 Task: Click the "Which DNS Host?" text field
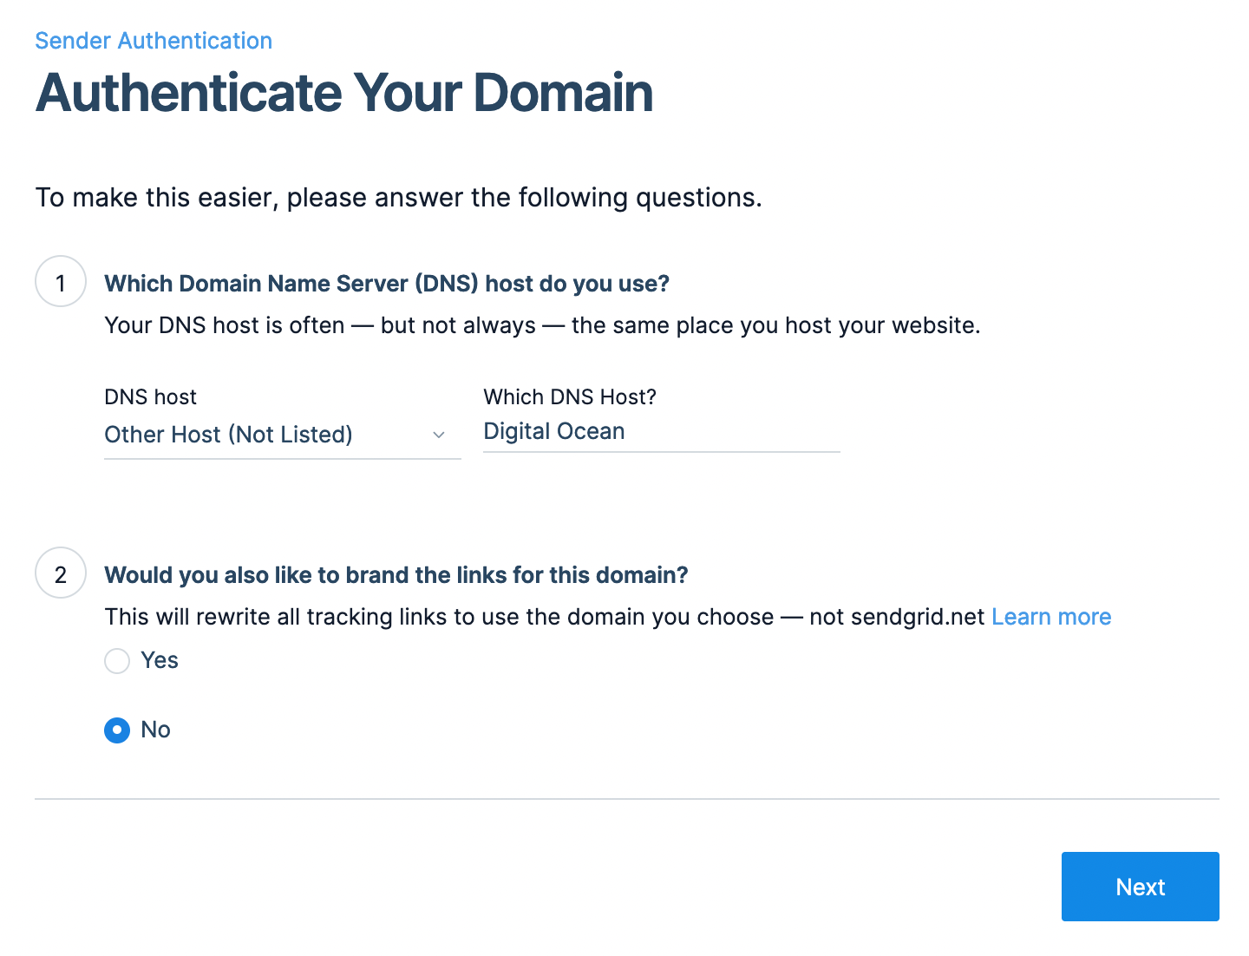coord(661,431)
